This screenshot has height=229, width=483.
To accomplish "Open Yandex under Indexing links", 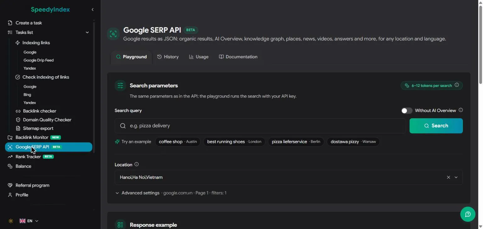I will [x=30, y=68].
